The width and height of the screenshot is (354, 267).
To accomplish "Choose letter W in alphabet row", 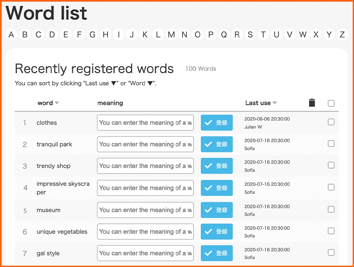I will [303, 35].
